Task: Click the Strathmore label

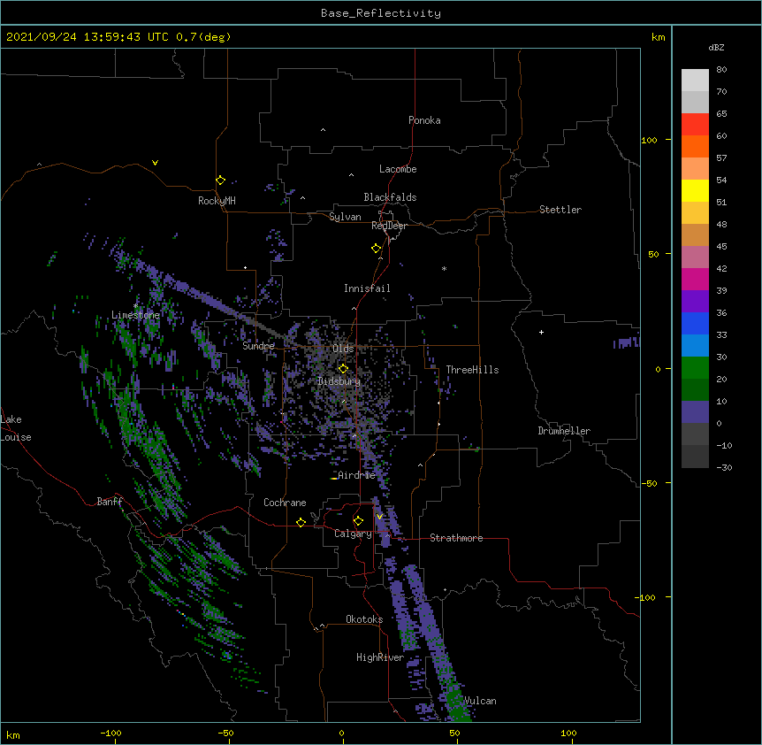Action: coord(456,538)
